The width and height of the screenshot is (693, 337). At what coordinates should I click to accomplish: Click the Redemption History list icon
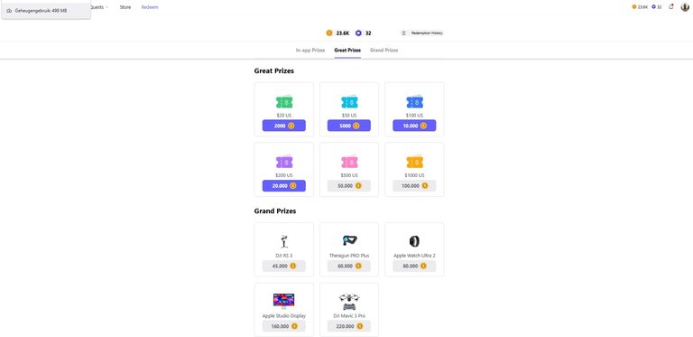[x=403, y=33]
